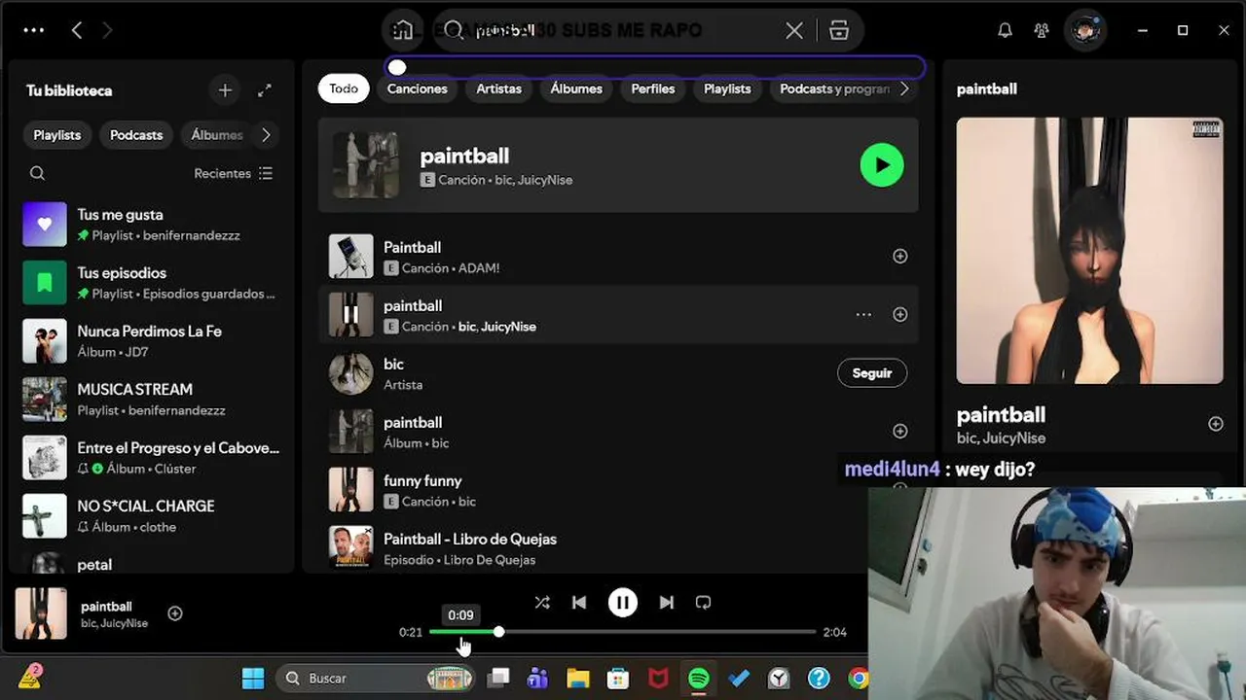Go back with the left arrow

coord(77,30)
